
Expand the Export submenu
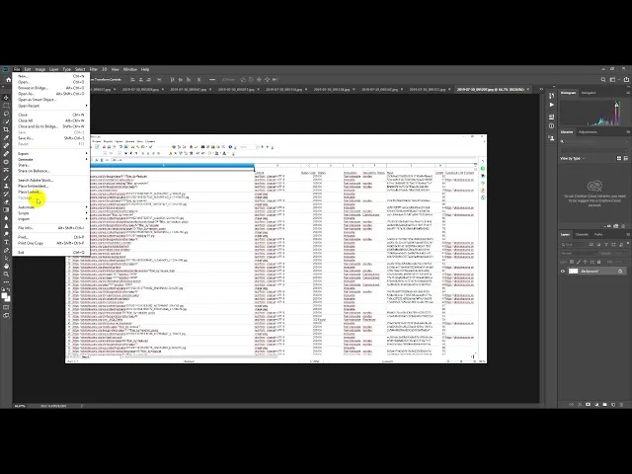(x=51, y=154)
